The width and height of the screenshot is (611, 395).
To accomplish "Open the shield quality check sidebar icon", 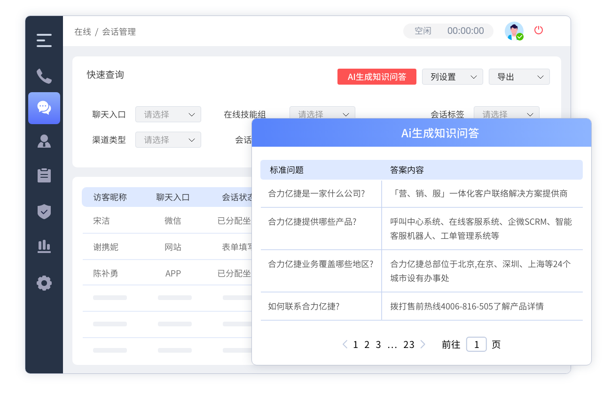I will (x=44, y=212).
